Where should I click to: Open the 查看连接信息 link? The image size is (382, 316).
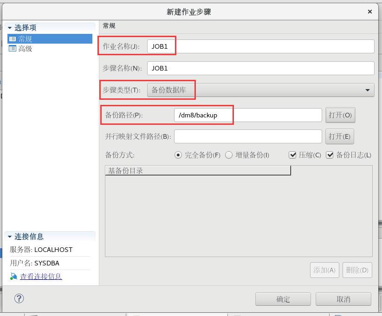[x=41, y=276]
